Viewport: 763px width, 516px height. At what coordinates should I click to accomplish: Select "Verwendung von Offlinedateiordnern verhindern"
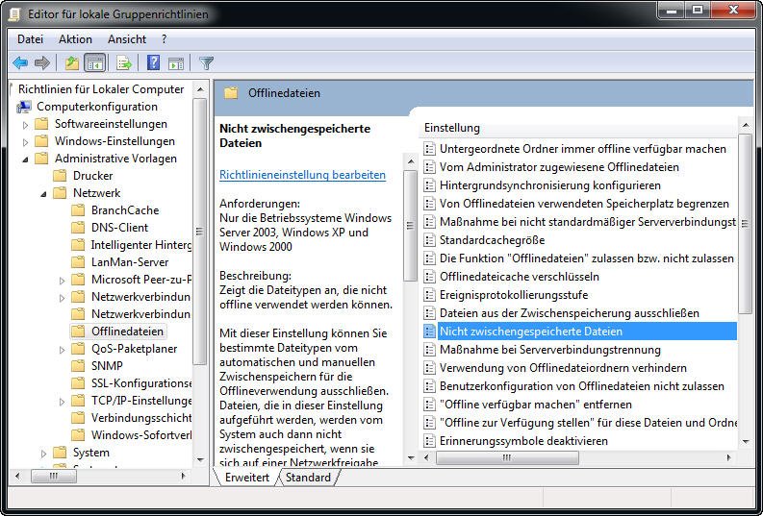tap(563, 368)
